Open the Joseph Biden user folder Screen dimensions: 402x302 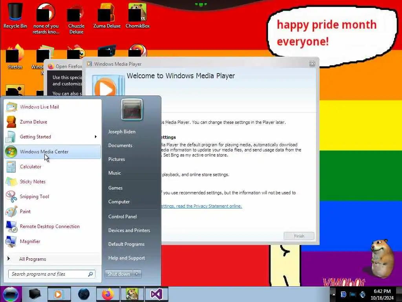click(x=122, y=131)
